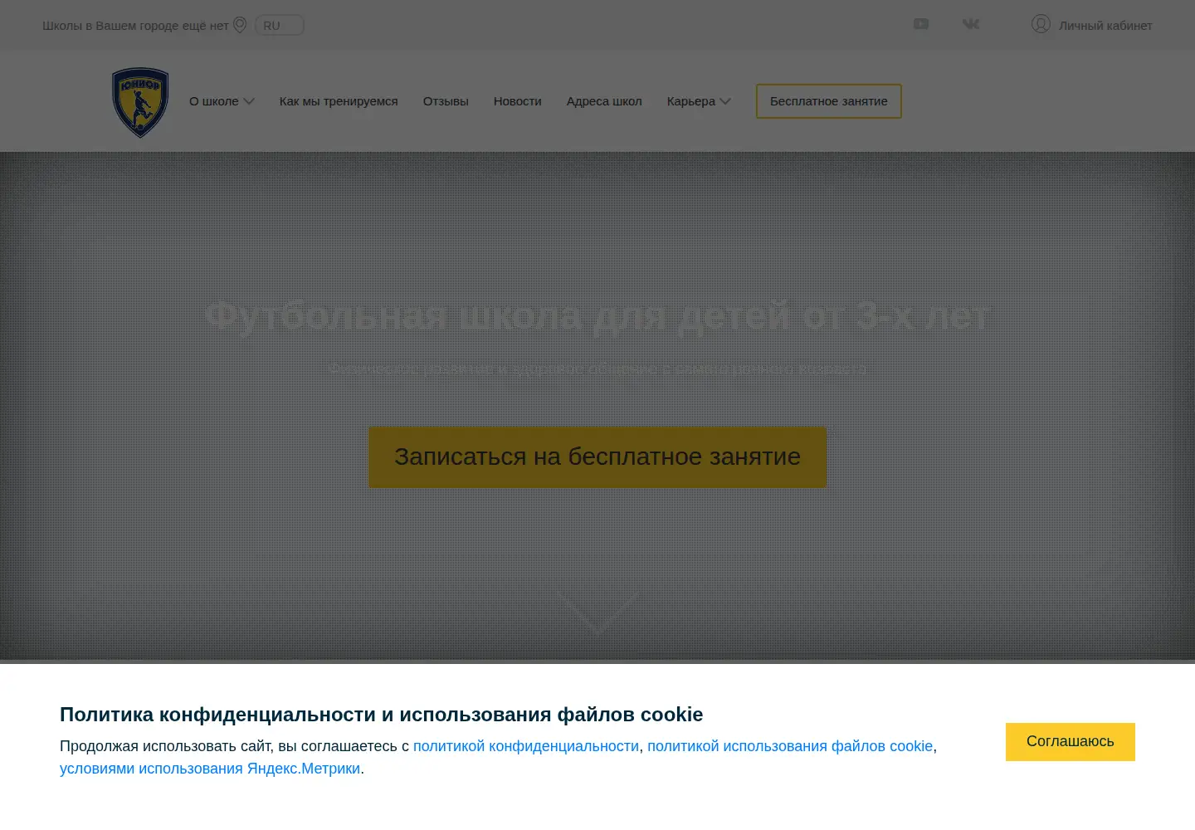Open политикой конфиденциальности link

526,746
